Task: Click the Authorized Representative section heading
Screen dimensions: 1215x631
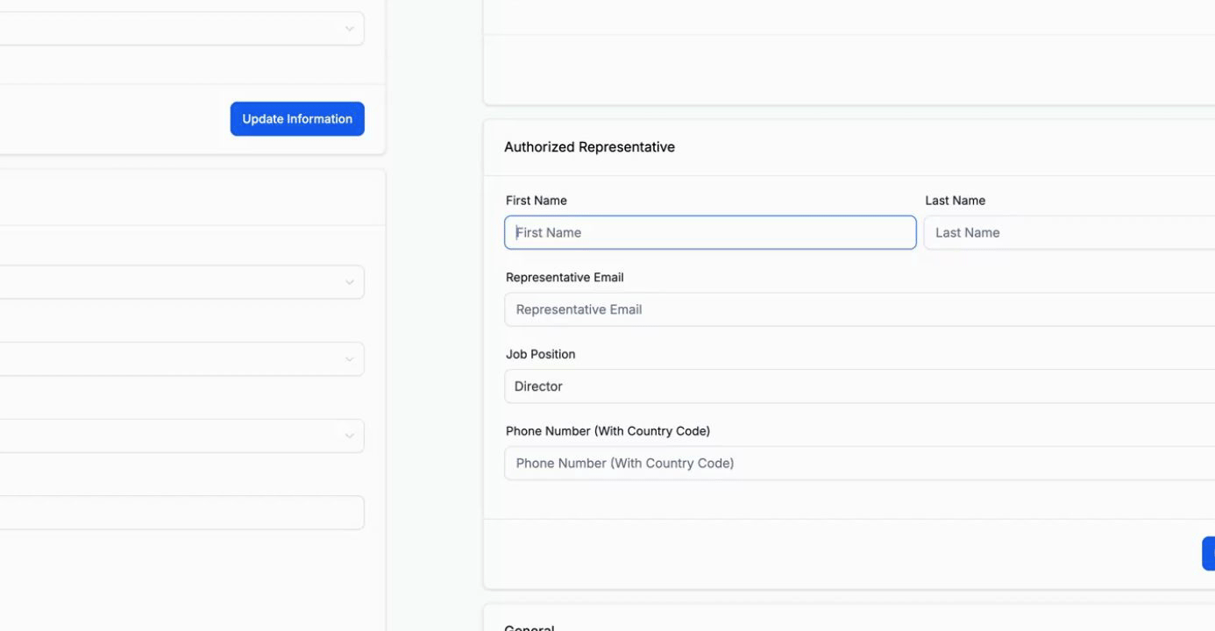Action: click(589, 147)
